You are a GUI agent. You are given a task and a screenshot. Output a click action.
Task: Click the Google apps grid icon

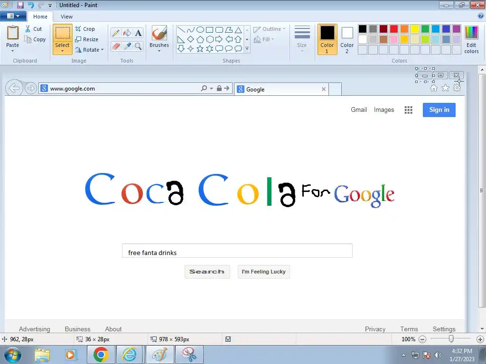point(408,110)
